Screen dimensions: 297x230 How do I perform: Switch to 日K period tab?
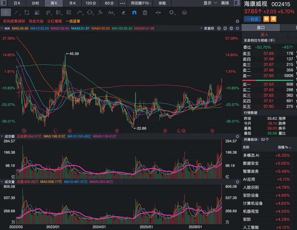pos(17,3)
